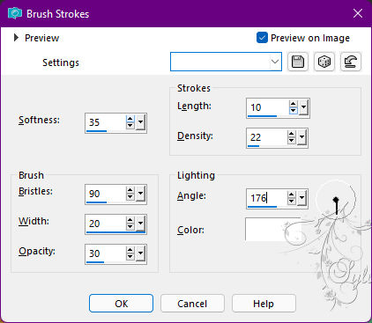Click the lighting angle dial control
The image size is (372, 323).
tap(336, 200)
